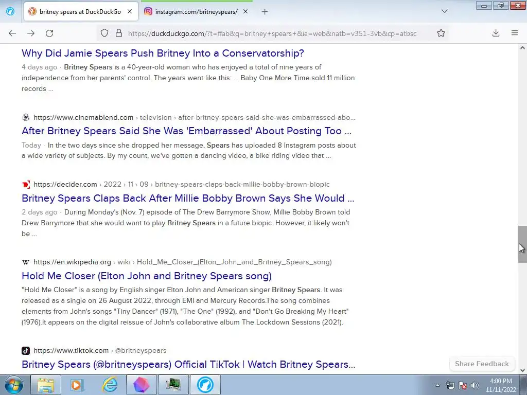Screen dimensions: 527x395
Task: Bookmark this page with the star icon
Action: pyautogui.click(x=441, y=33)
